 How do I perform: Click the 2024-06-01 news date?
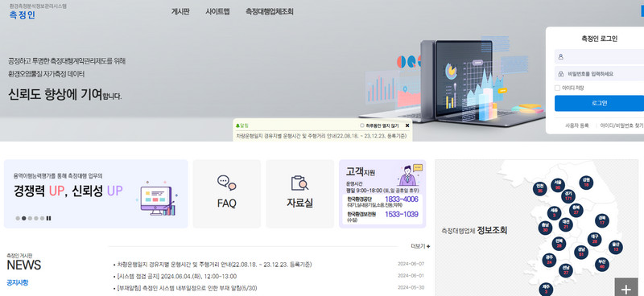coord(411,276)
